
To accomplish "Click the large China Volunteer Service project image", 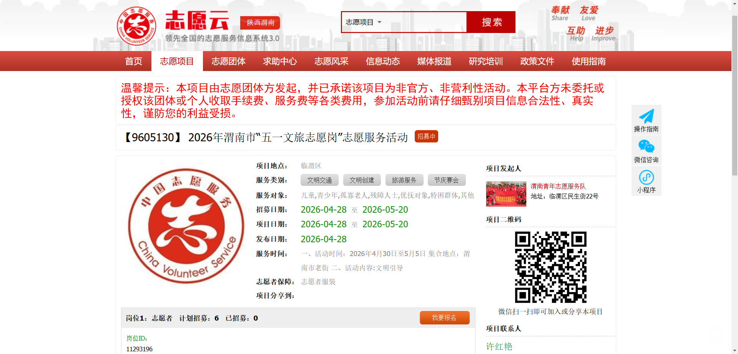I will pos(186,226).
